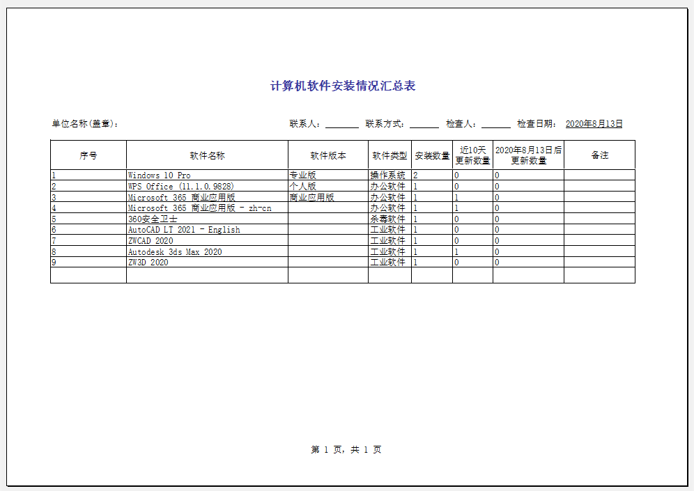The height and width of the screenshot is (491, 694).
Task: Click the title "计算机软件安装情况汇总表"
Action: click(343, 86)
